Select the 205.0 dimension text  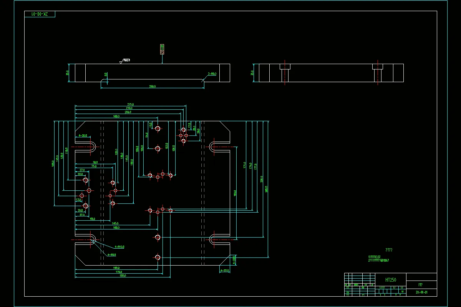point(128,112)
